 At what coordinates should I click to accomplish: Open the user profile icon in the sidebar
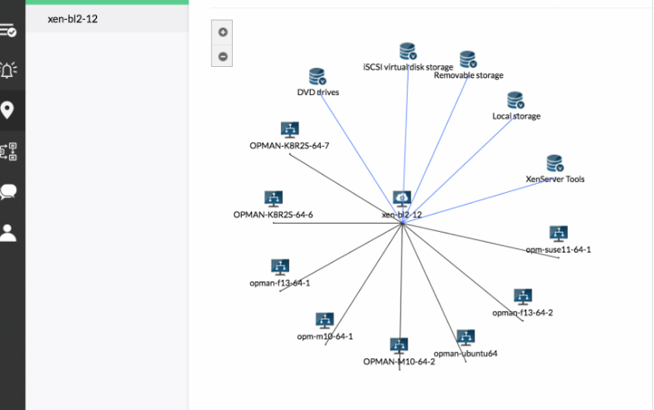tap(7, 233)
